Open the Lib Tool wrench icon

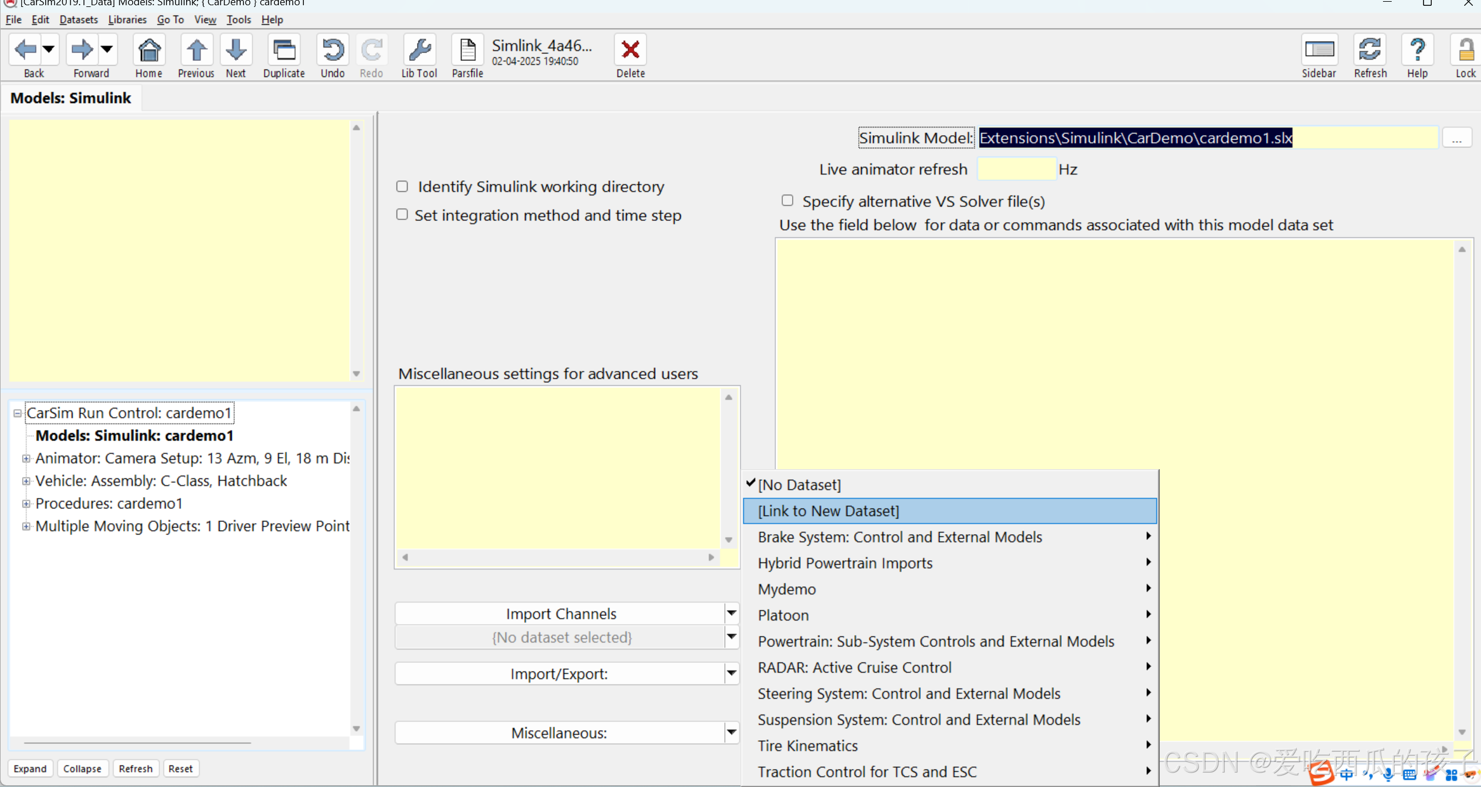pos(419,50)
